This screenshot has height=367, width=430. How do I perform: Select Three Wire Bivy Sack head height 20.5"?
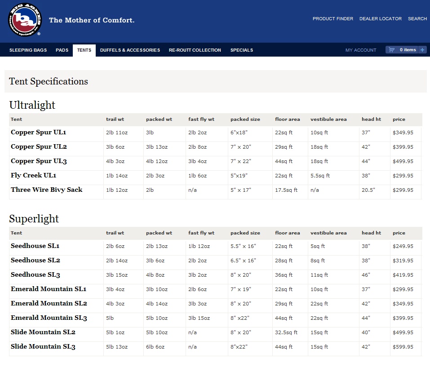click(368, 190)
